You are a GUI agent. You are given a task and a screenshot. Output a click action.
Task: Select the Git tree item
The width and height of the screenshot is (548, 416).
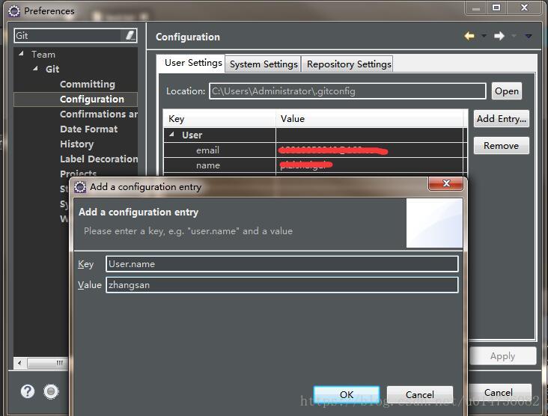52,69
